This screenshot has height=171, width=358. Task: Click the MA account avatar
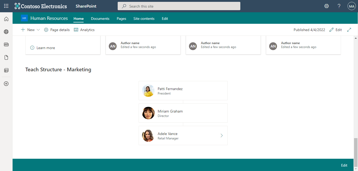pos(351,6)
